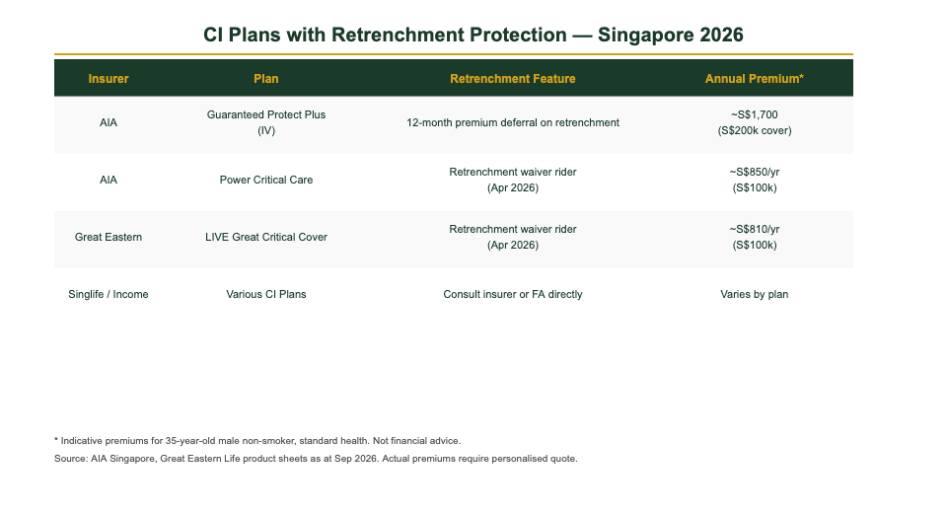Click the 'Power Critical Care' plan cell
This screenshot has height=513, width=947.
pyautogui.click(x=265, y=181)
